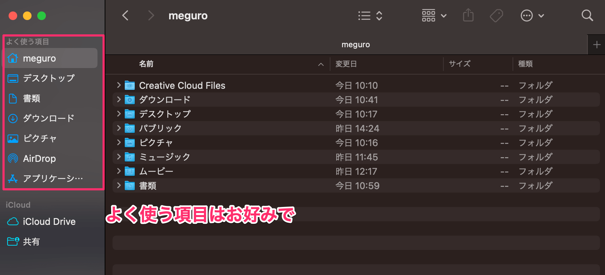The image size is (605, 275).
Task: Open AirDrop in the sidebar
Action: pos(39,159)
